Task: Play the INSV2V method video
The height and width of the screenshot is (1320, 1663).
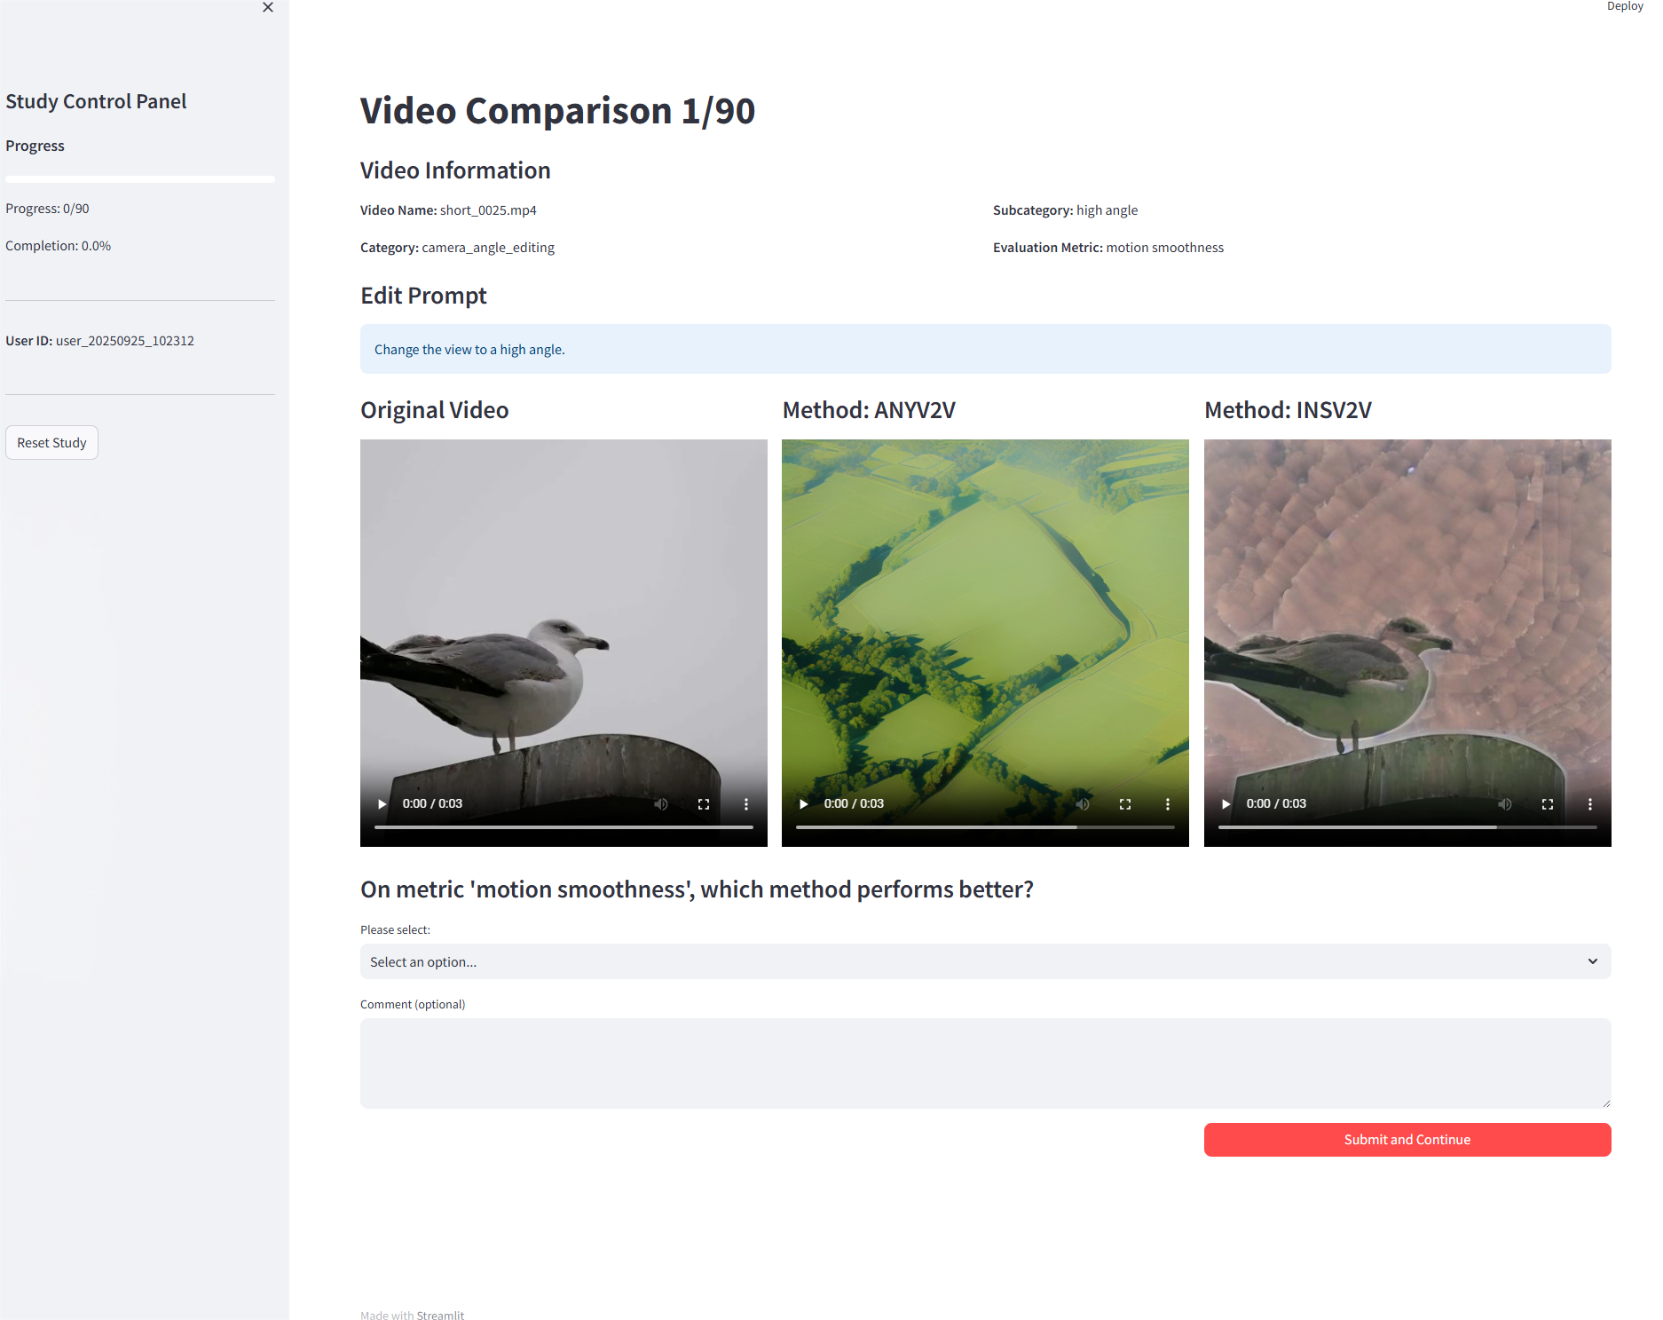Action: 1226,804
